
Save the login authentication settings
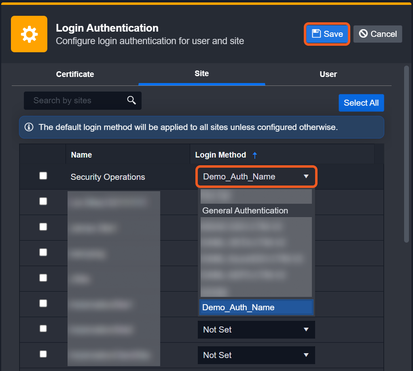327,34
